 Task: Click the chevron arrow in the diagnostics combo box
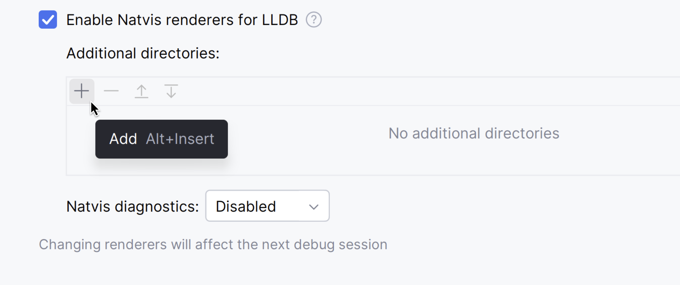pos(314,207)
